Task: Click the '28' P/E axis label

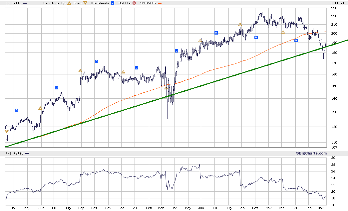Action: pos(333,165)
